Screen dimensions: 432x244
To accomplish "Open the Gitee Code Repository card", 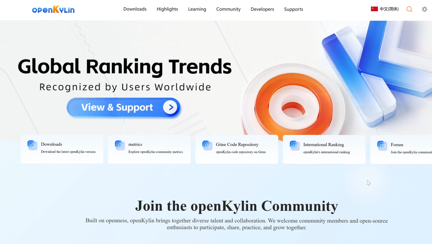I will (x=237, y=149).
